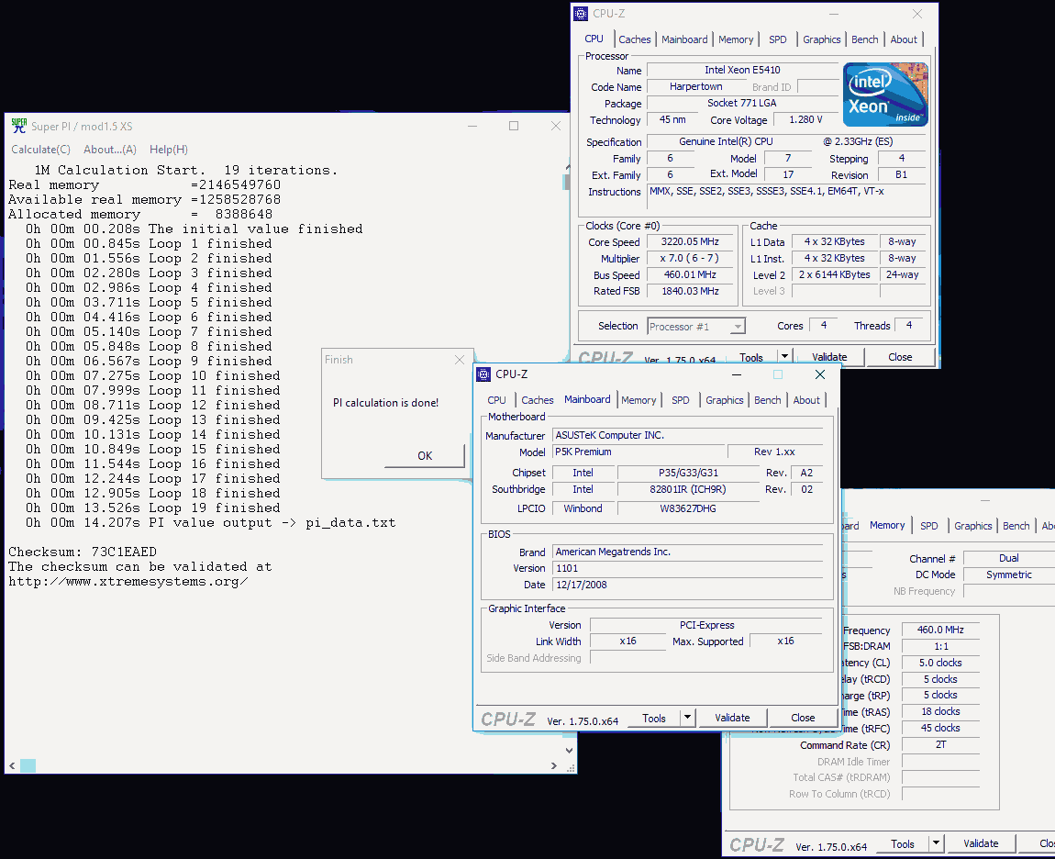The width and height of the screenshot is (1055, 859).
Task: Open the About...(A) menu in Super PI
Action: coord(110,150)
